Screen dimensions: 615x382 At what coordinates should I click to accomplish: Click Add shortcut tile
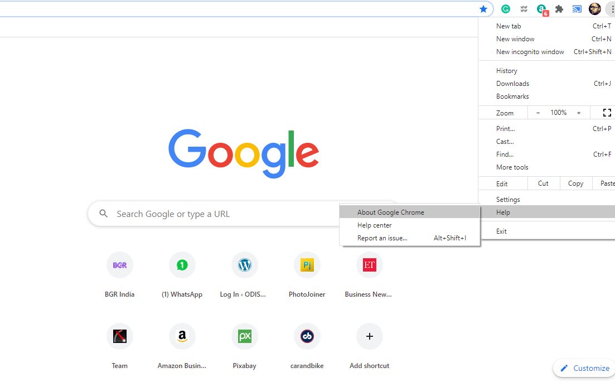370,336
